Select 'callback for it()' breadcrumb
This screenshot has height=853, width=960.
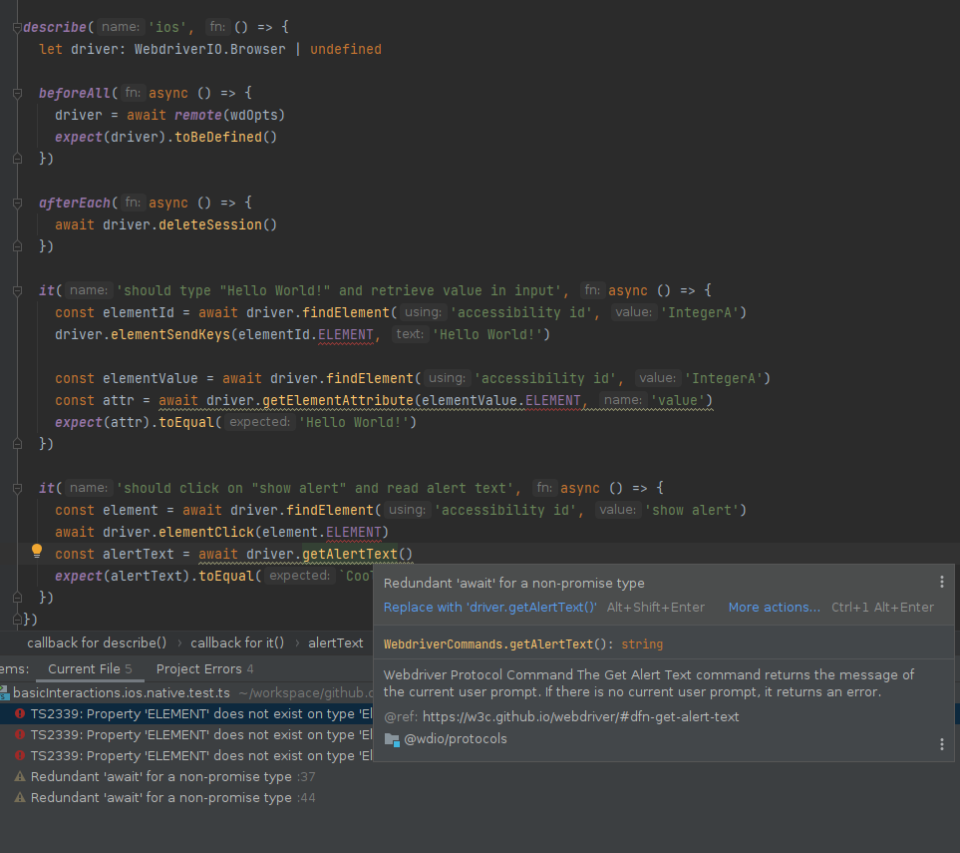(237, 642)
